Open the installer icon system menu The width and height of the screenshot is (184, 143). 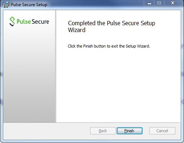point(6,5)
